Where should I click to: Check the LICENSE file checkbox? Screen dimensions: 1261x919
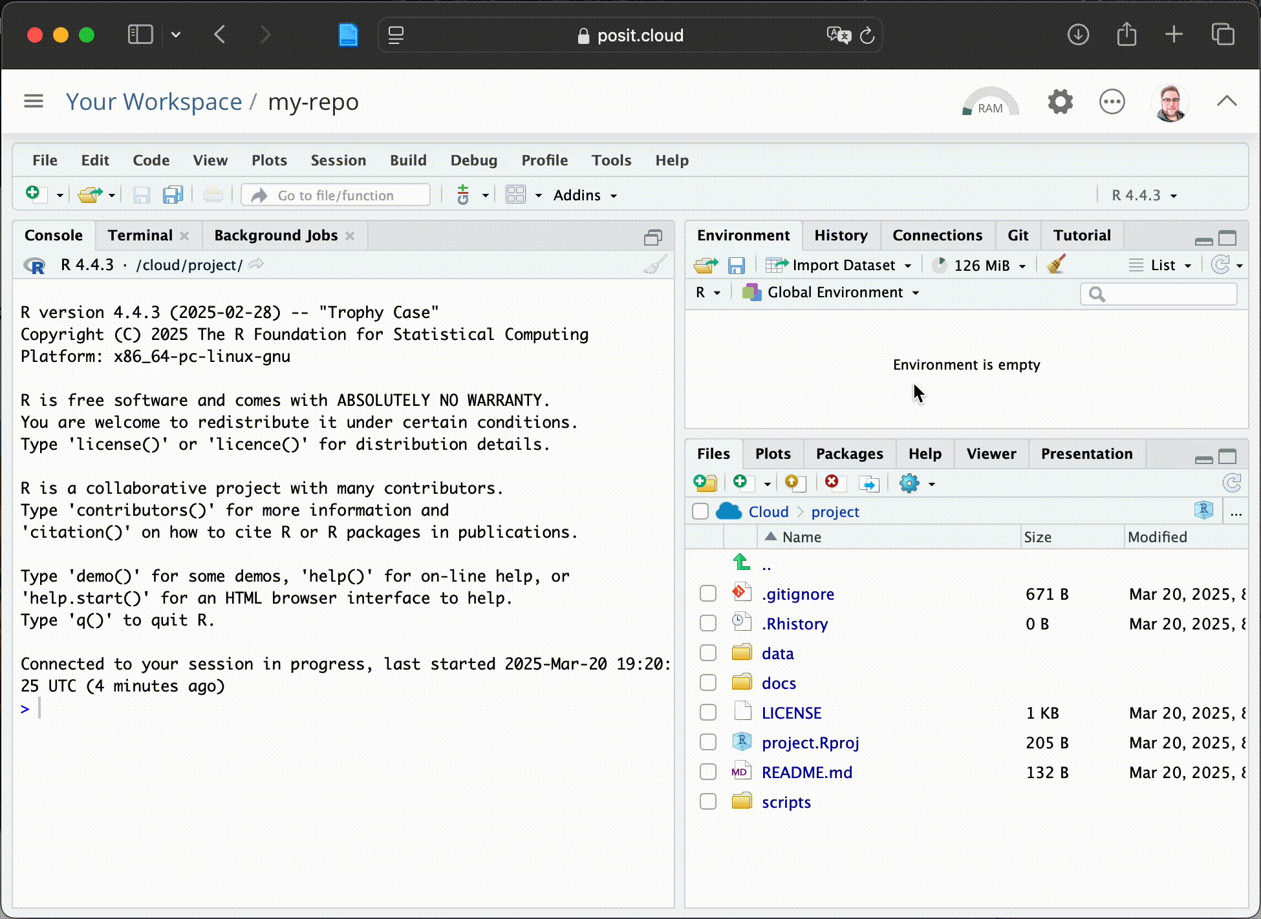[x=708, y=712]
